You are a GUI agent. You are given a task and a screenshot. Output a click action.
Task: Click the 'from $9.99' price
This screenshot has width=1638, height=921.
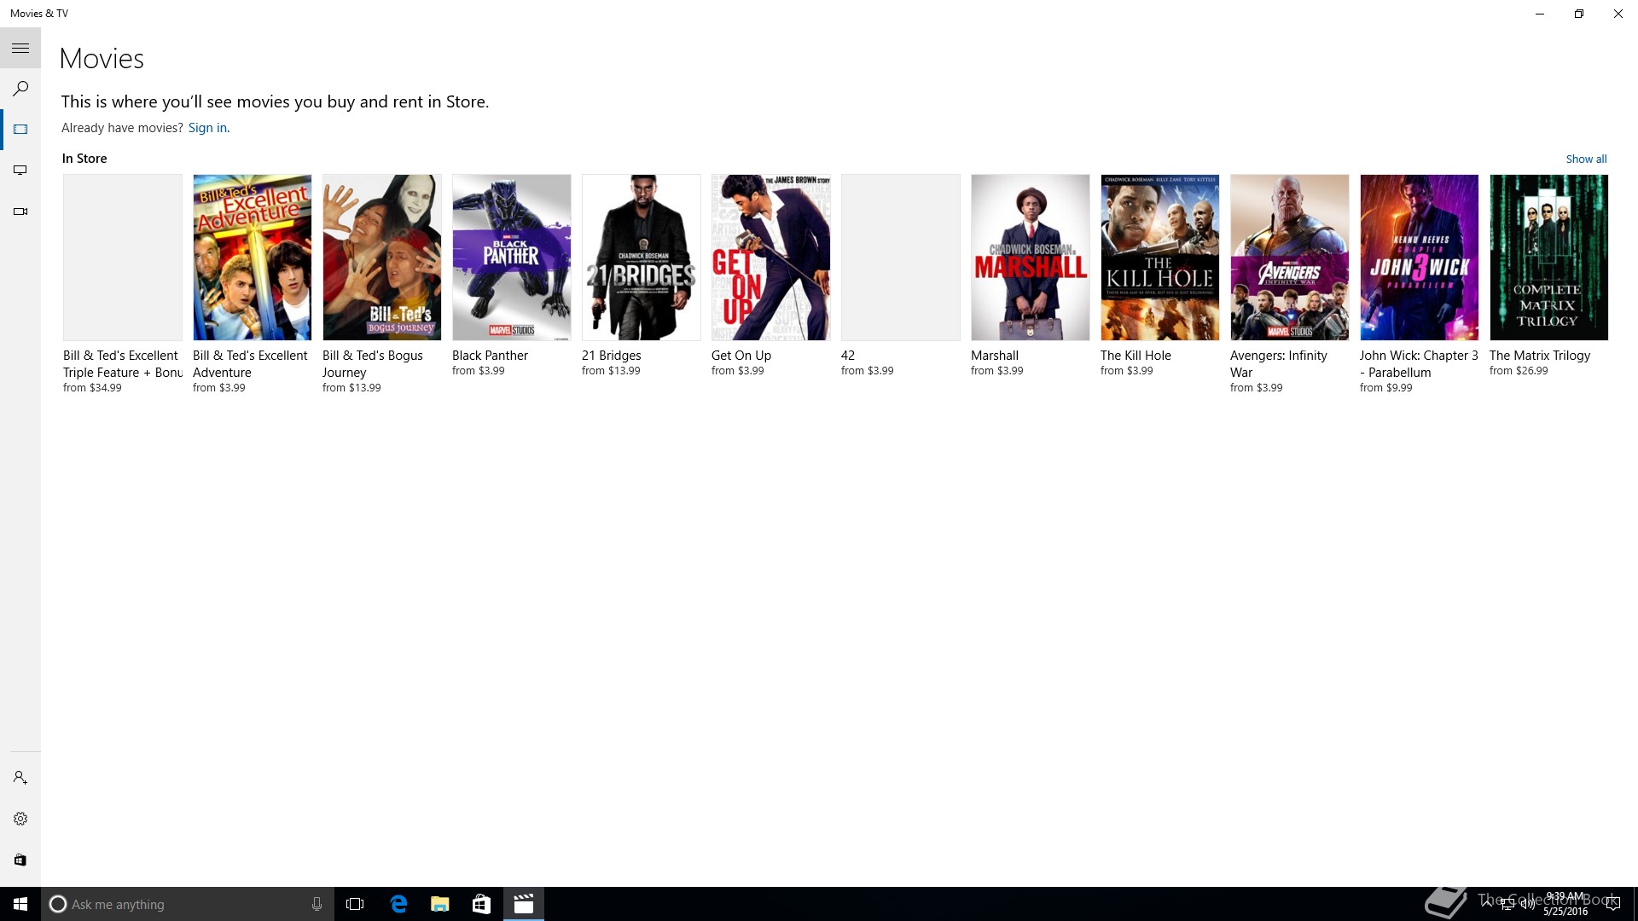(1385, 388)
